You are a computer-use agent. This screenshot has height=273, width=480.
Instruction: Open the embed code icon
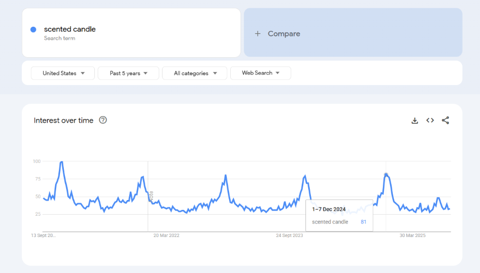tap(430, 120)
